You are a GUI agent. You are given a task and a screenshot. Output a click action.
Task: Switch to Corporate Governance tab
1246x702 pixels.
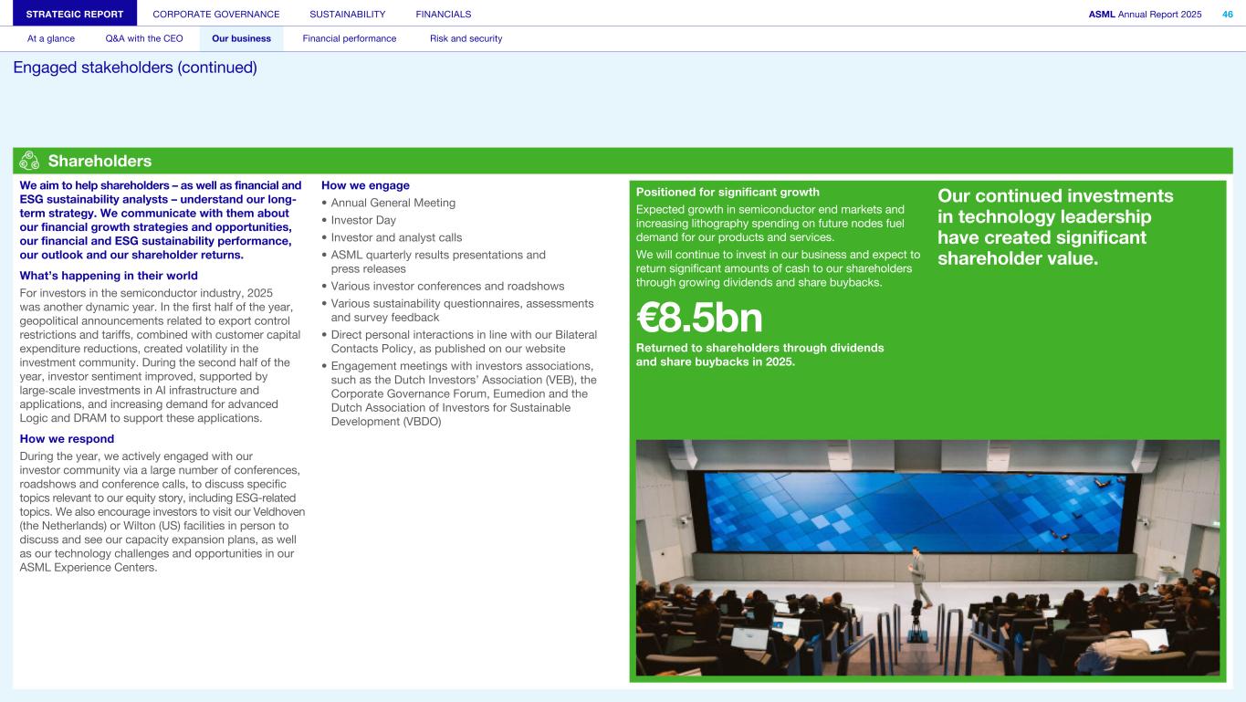(216, 14)
